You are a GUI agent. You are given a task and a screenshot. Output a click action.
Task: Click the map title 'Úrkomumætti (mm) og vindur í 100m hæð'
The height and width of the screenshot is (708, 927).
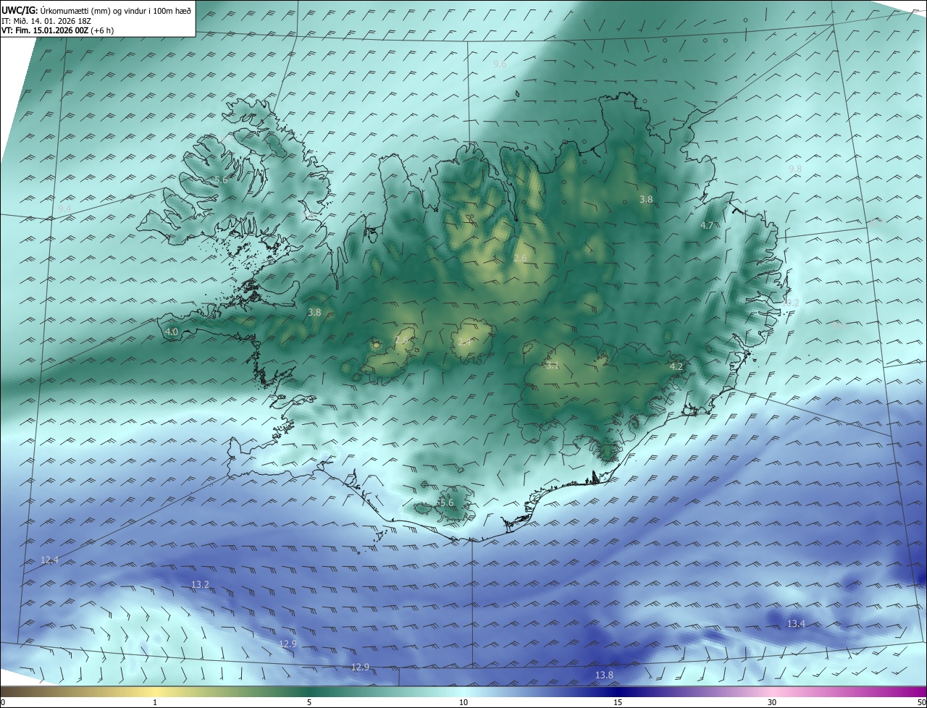click(x=115, y=10)
